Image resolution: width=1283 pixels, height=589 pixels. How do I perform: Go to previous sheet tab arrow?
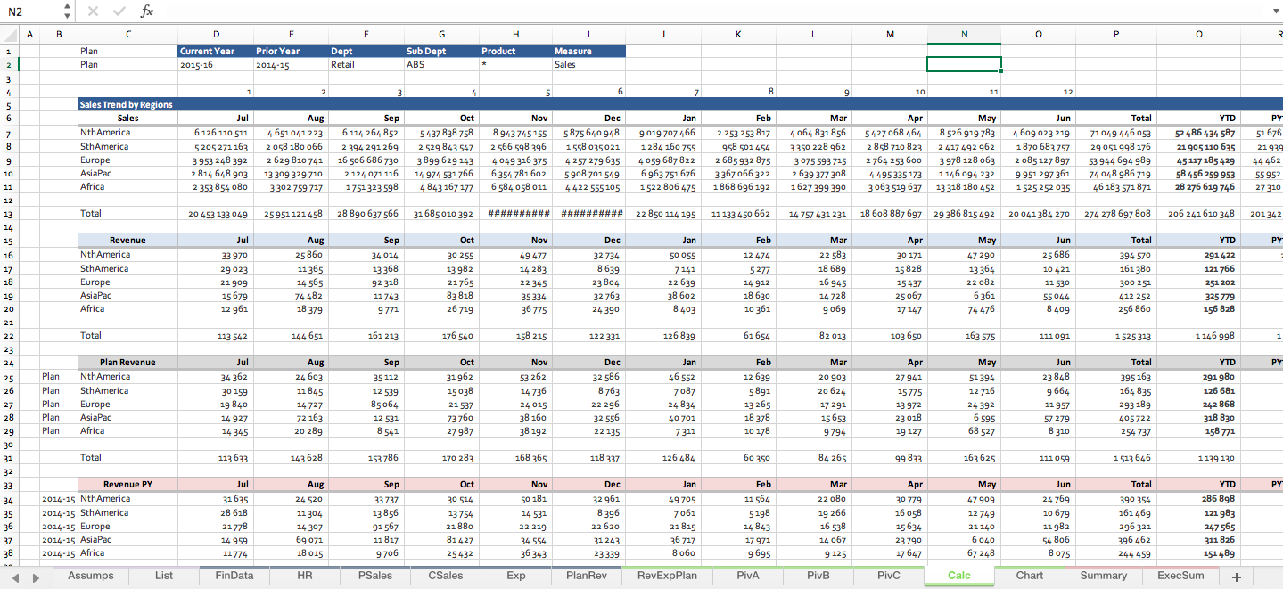[15, 577]
